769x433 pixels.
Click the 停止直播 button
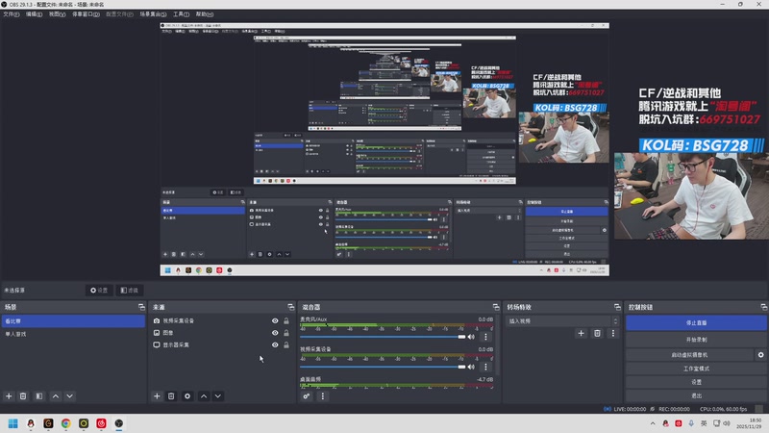click(696, 322)
